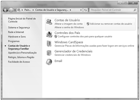The width and height of the screenshot is (140, 101).
Task: Open 'Programas' category
Action: 14,41
